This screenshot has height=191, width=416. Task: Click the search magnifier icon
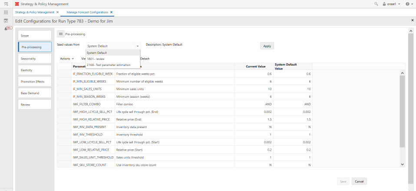(x=376, y=4)
